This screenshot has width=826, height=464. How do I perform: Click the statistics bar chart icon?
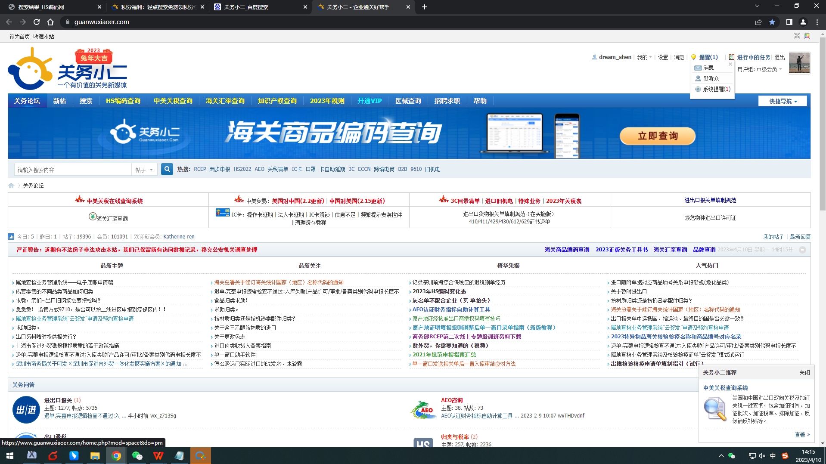(11, 237)
